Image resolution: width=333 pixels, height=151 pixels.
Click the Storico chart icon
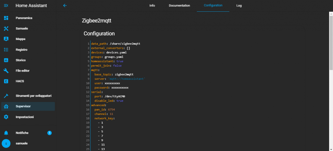[x=6, y=60]
